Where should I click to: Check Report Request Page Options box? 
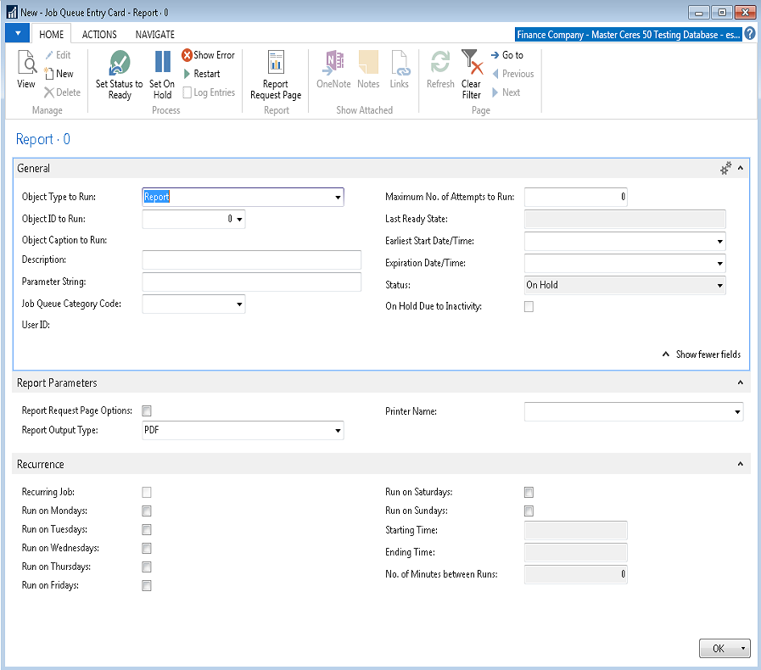coord(147,411)
